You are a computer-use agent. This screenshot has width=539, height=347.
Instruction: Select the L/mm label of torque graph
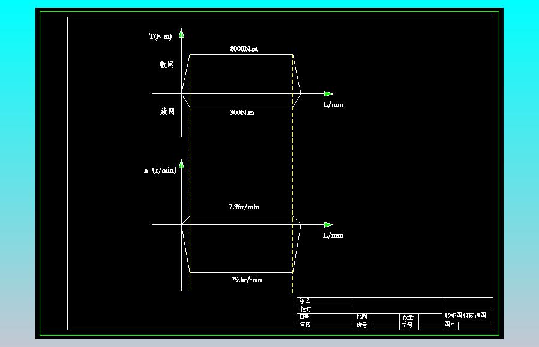tap(333, 105)
